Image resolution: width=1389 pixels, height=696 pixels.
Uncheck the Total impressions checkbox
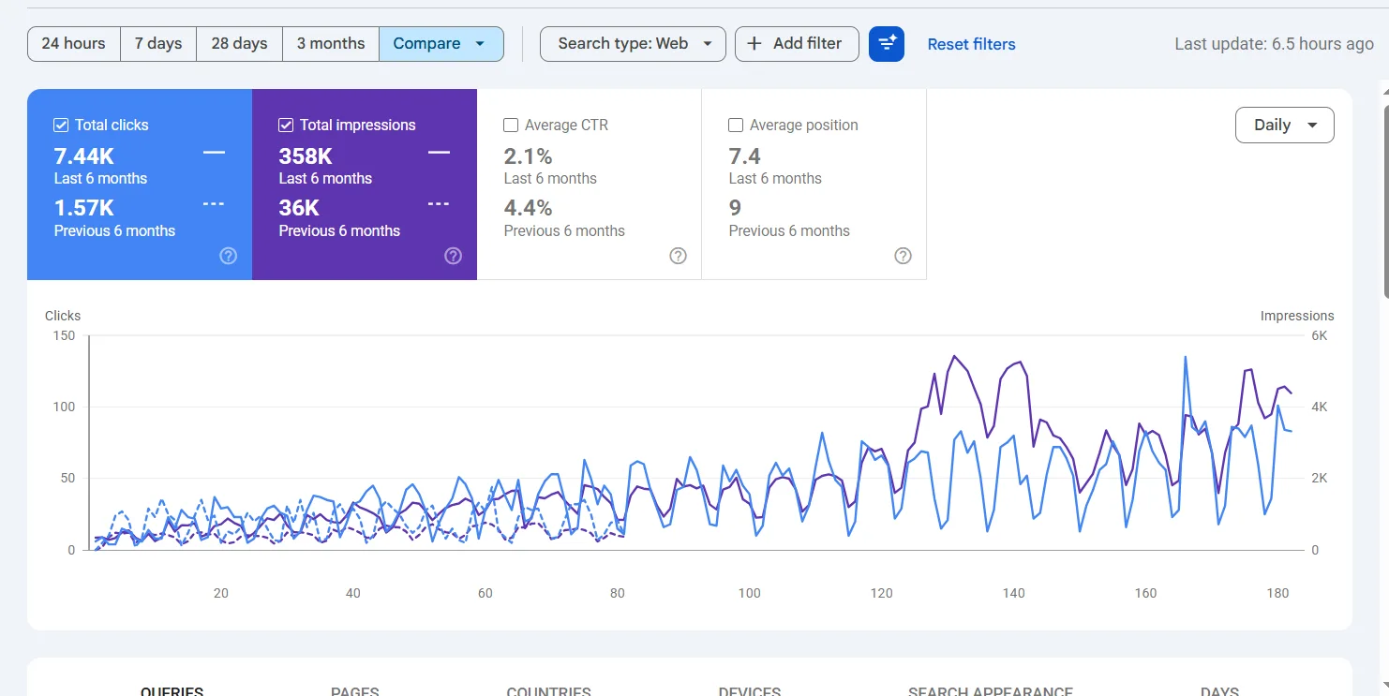pos(286,125)
